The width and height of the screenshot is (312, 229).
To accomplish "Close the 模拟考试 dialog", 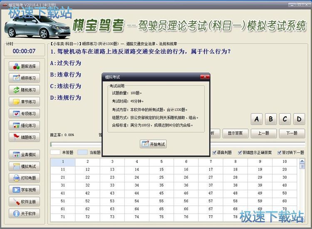I will (x=204, y=77).
